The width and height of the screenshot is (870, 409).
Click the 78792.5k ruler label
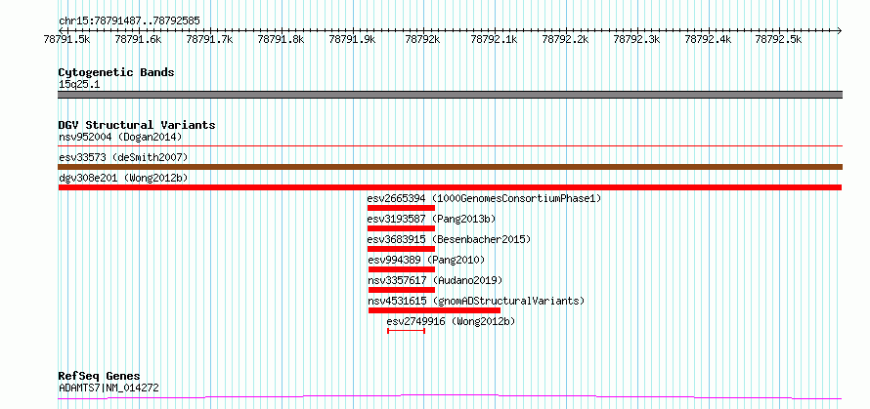tap(778, 39)
